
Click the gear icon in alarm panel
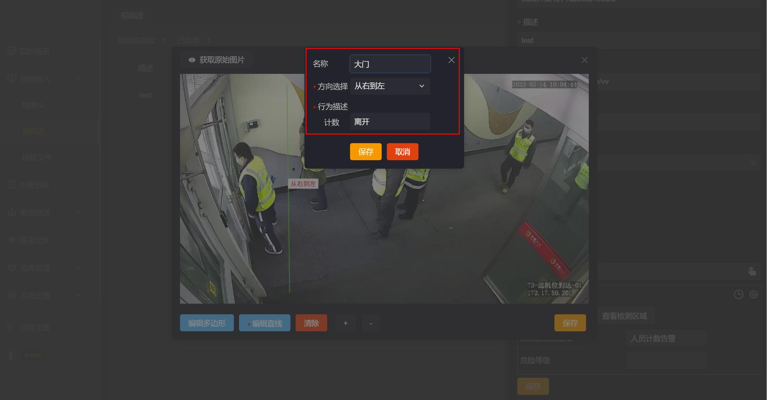coord(753,294)
